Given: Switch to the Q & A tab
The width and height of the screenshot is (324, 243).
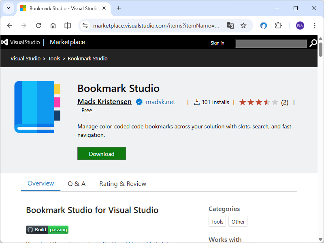Looking at the screenshot, I should [77, 183].
